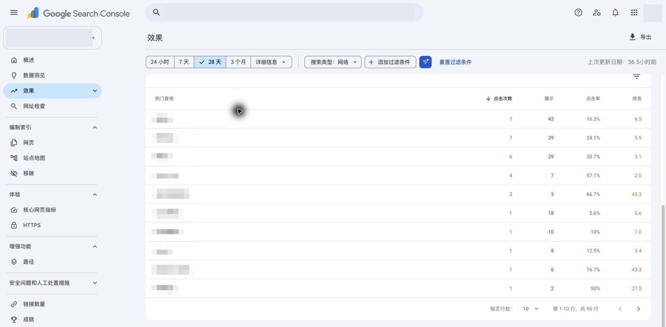
Task: Select the 3 个月 date range
Action: [x=238, y=62]
